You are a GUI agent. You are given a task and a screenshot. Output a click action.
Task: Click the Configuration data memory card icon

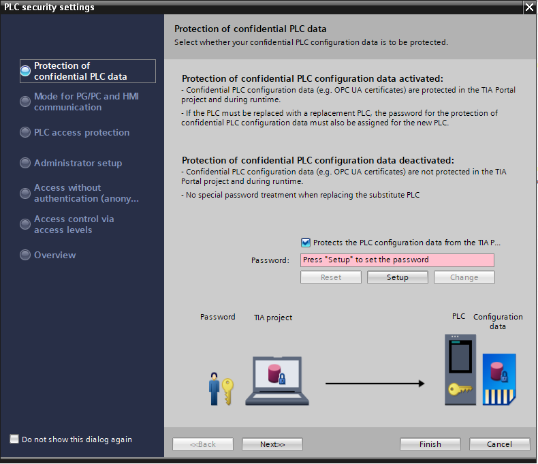[500, 380]
